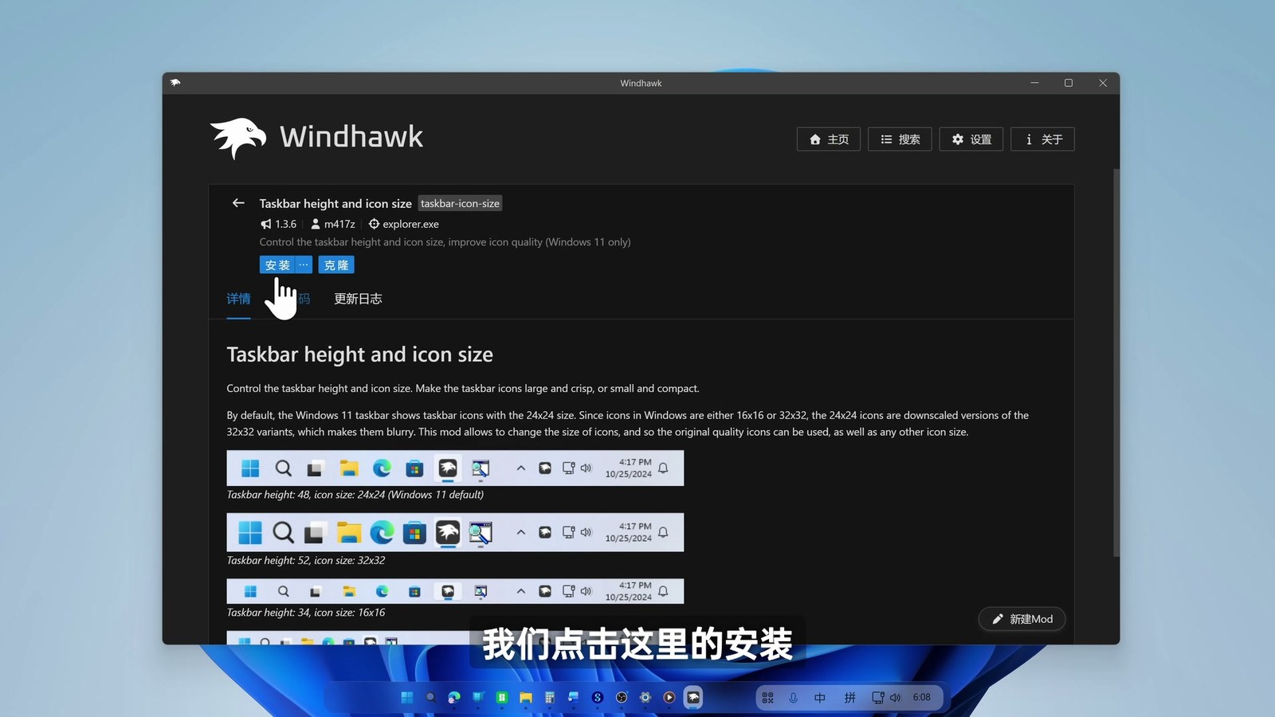This screenshot has height=717, width=1275.
Task: Expand install options with the ··· button
Action: click(304, 264)
